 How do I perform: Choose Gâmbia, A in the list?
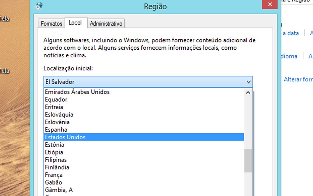pyautogui.click(x=144, y=190)
